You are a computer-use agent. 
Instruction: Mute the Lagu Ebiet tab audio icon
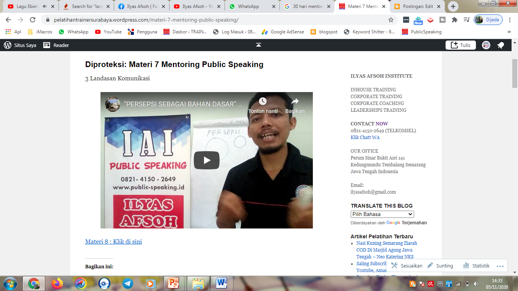(45, 6)
